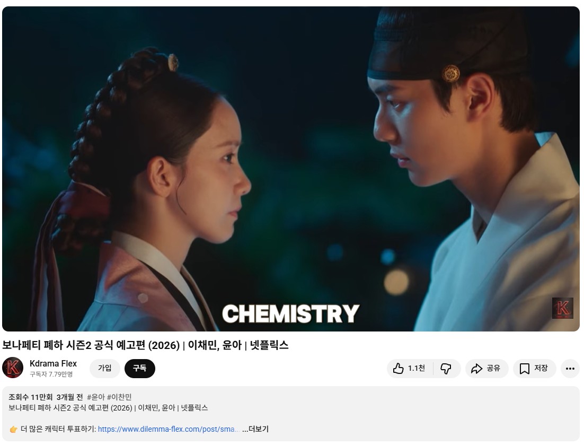Click the bookmark save icon
Viewport: 584px width, 445px height.
pyautogui.click(x=525, y=369)
